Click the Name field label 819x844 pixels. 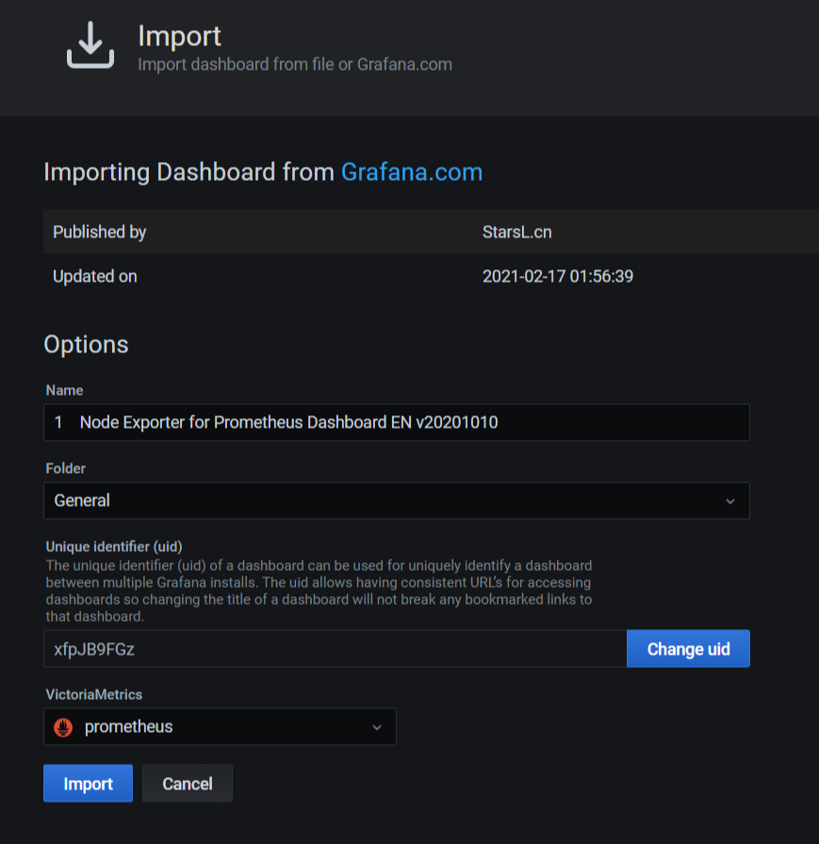(x=65, y=390)
